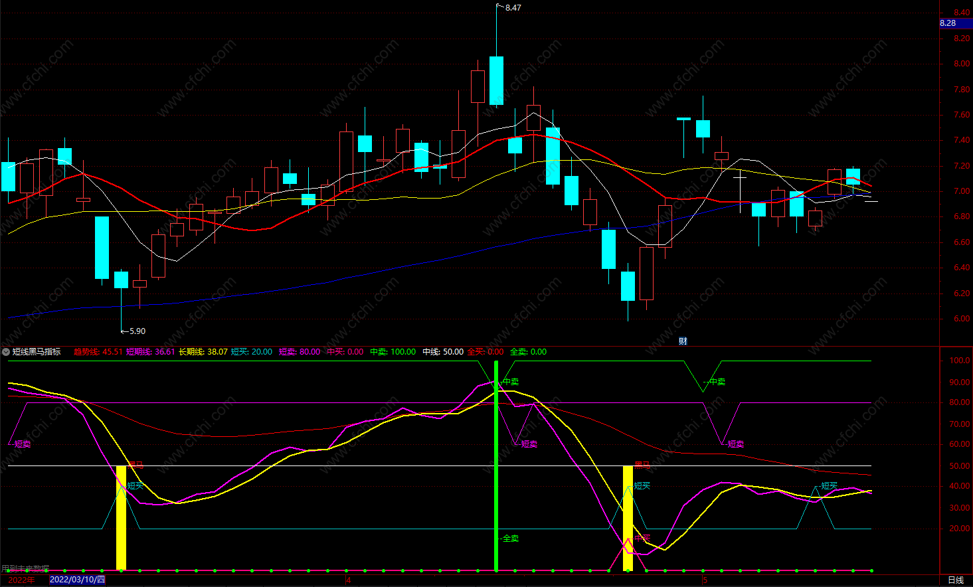Click the 中买: 0.00 legend entry
This screenshot has width=973, height=587.
(345, 352)
